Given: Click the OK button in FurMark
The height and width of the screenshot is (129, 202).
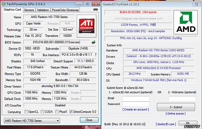Looking at the screenshot, I should click(188, 123).
